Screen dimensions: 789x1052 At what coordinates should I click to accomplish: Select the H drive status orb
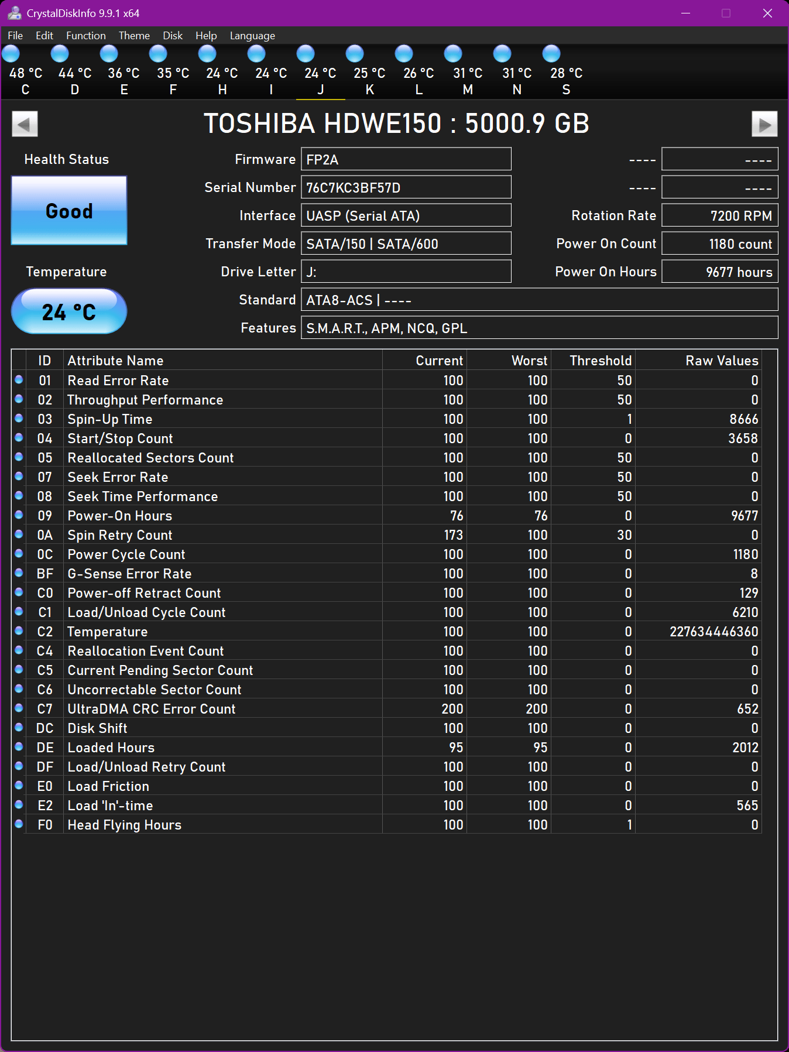click(x=207, y=54)
